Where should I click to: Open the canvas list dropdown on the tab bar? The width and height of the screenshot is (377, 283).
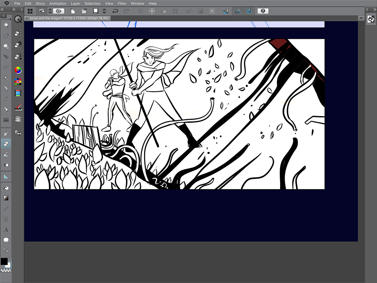(362, 18)
